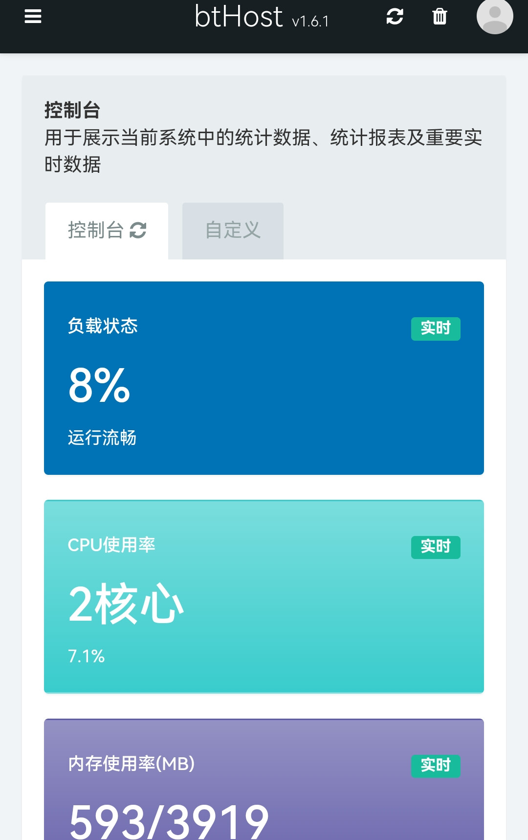Click 实时 badge on 内存使用率 card
This screenshot has width=528, height=840.
click(436, 765)
